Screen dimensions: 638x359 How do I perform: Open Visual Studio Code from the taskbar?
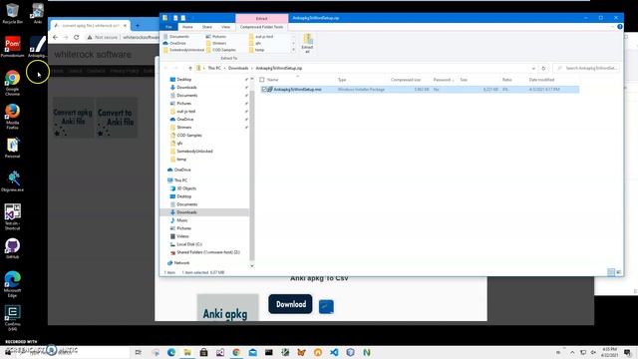[334, 352]
